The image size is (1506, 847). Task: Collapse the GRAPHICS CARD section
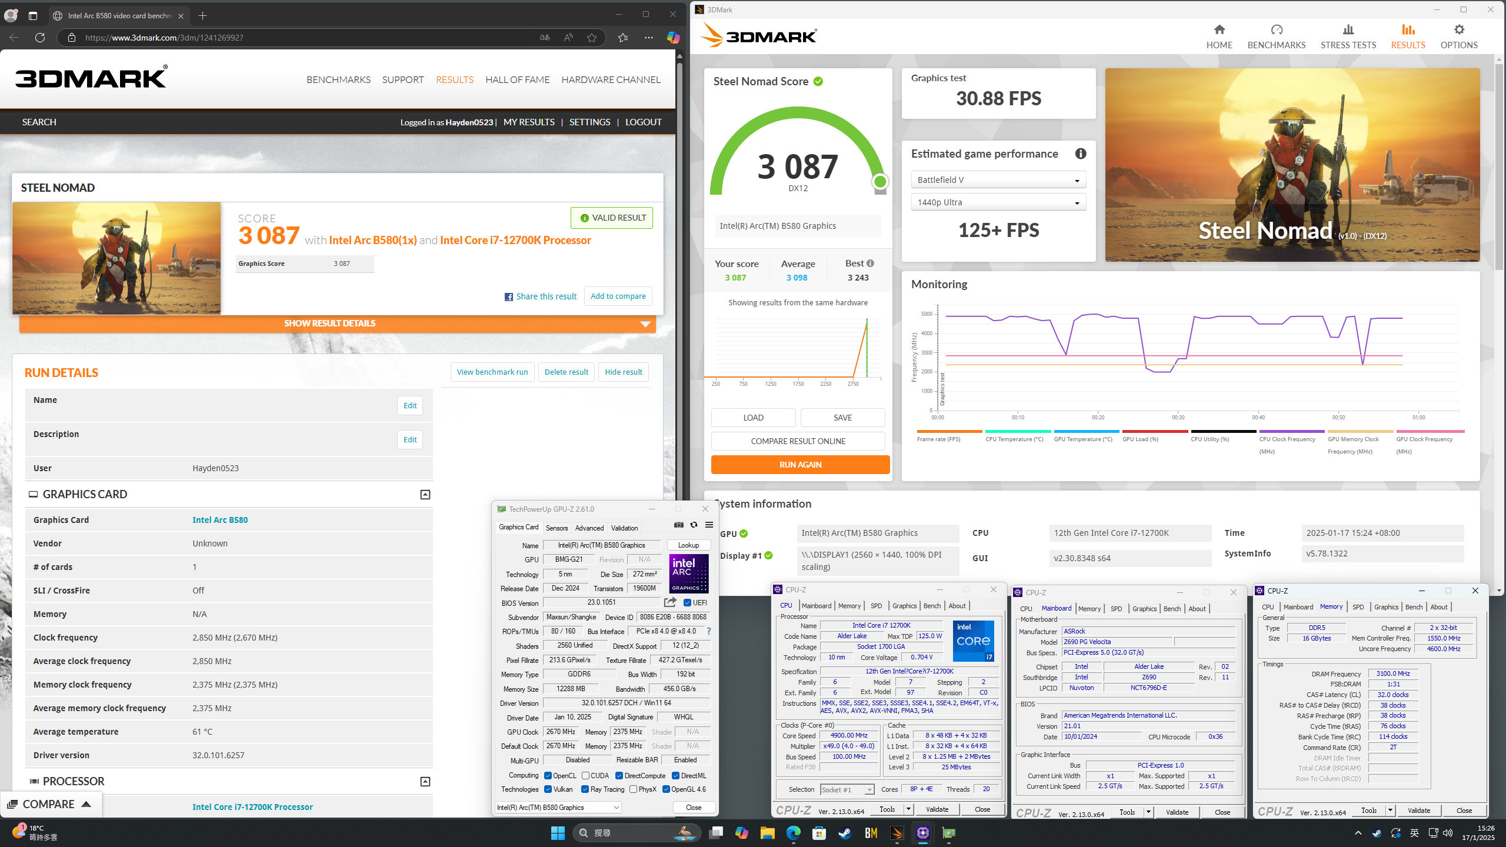point(425,495)
